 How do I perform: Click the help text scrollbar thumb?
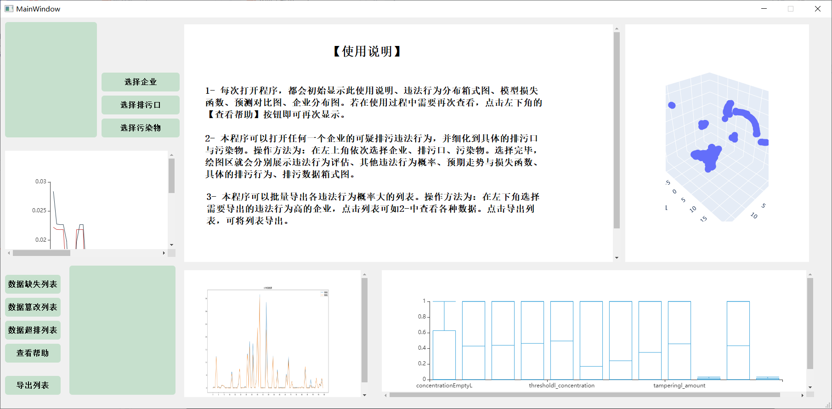(x=617, y=130)
